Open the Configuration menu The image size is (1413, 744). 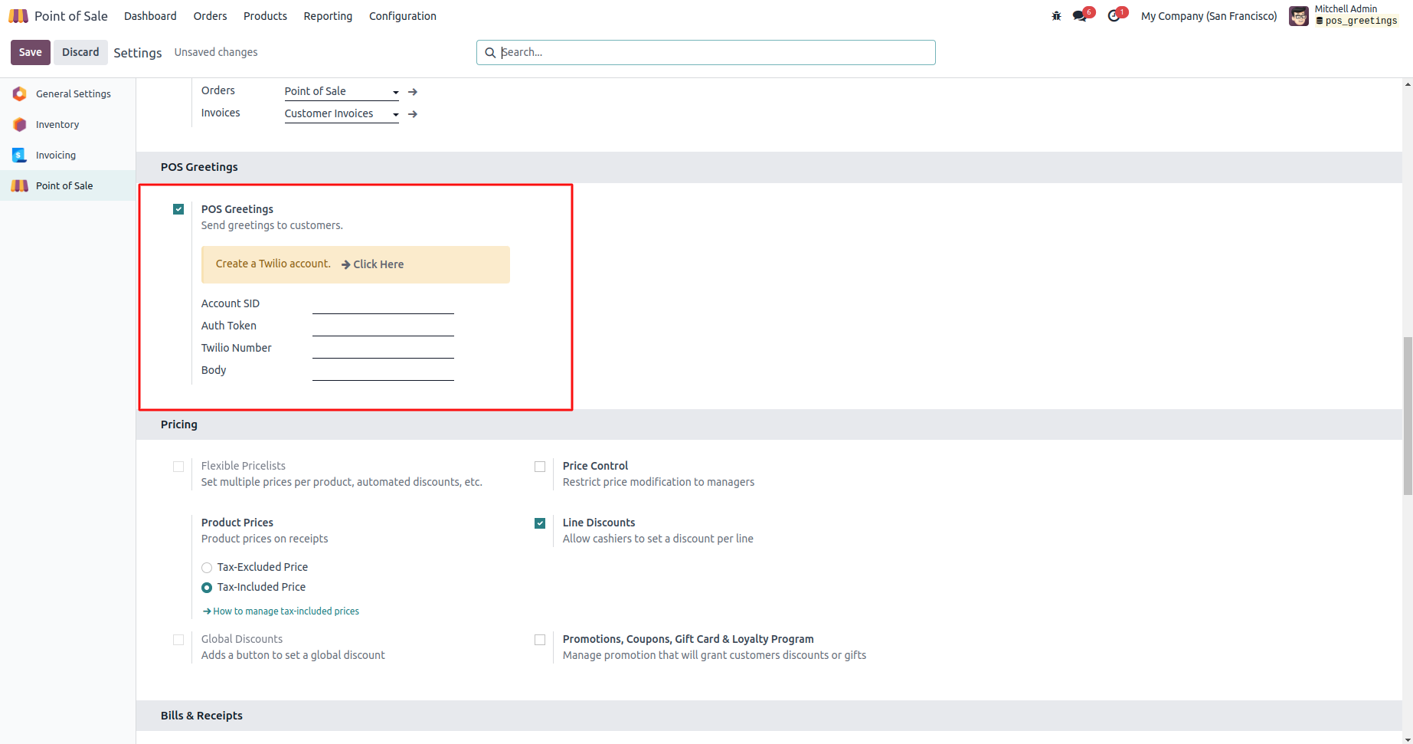pyautogui.click(x=402, y=16)
